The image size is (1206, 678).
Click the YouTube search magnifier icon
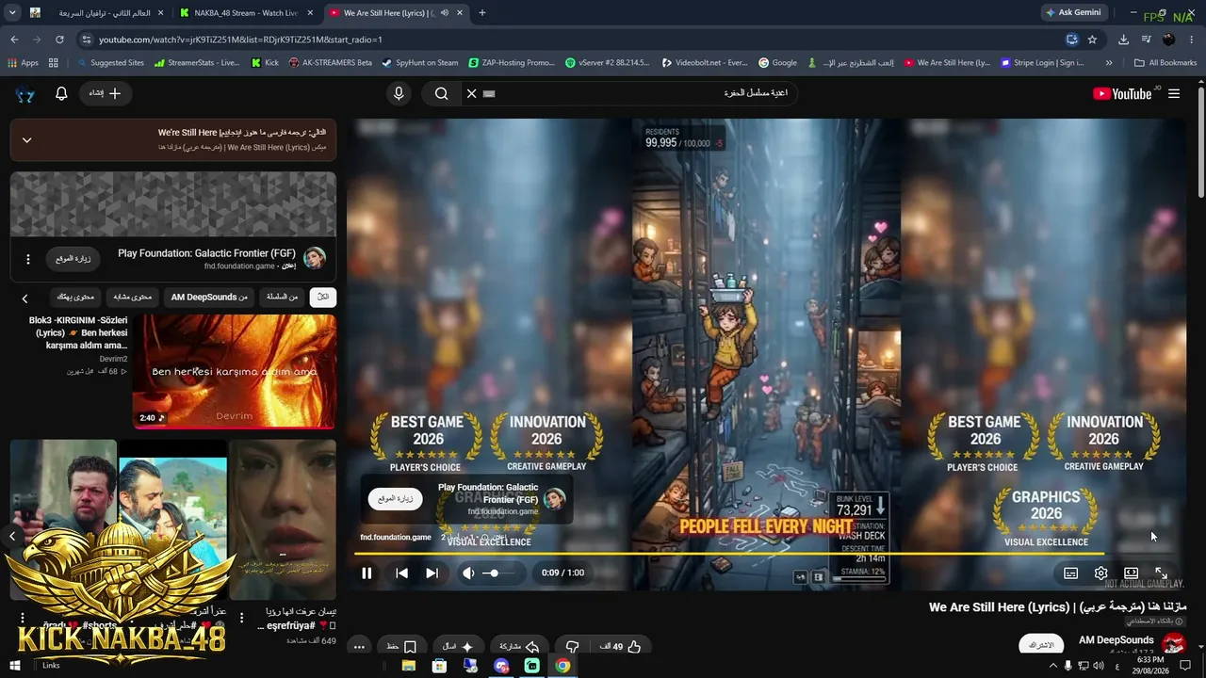[441, 93]
